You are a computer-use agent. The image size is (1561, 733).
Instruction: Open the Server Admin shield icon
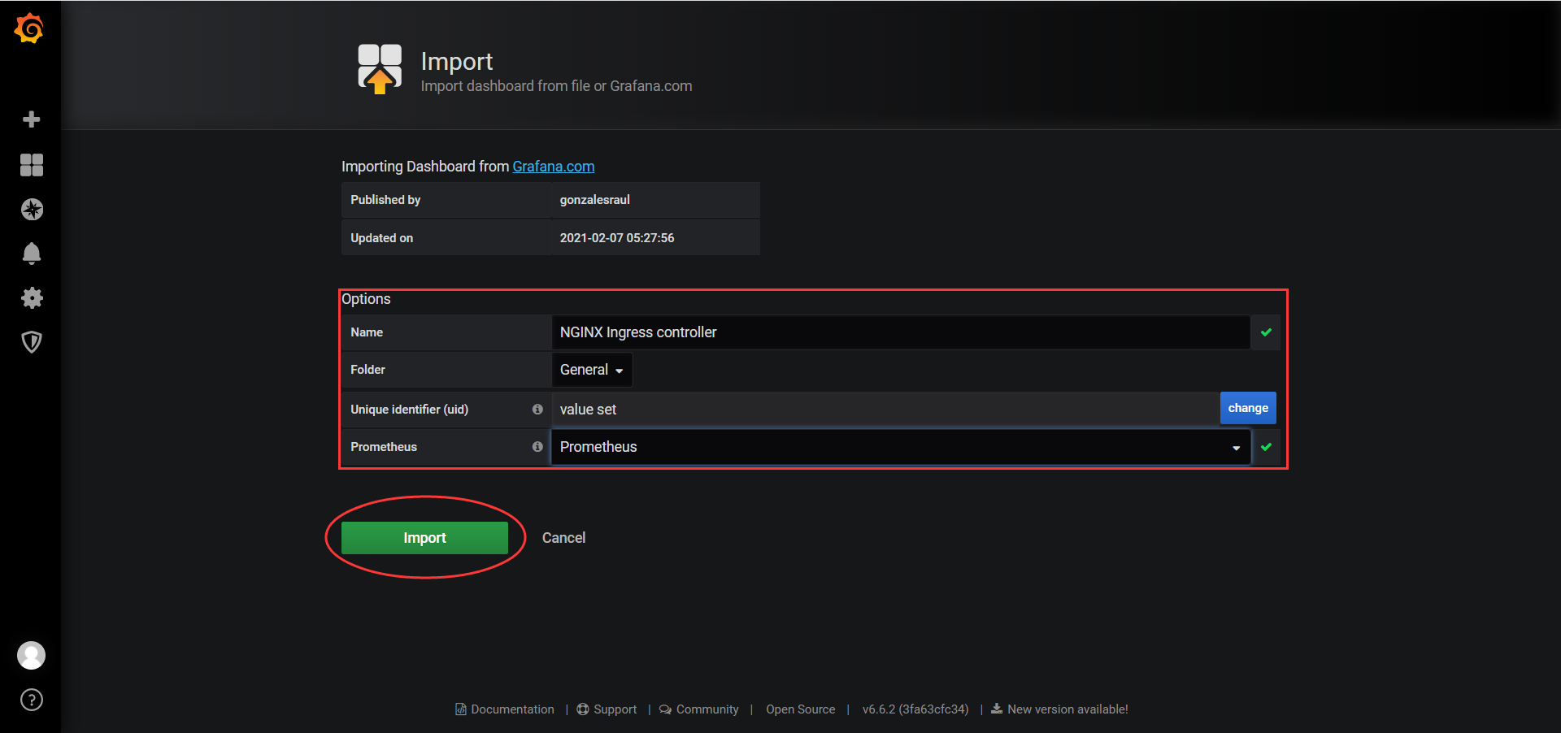click(x=32, y=342)
